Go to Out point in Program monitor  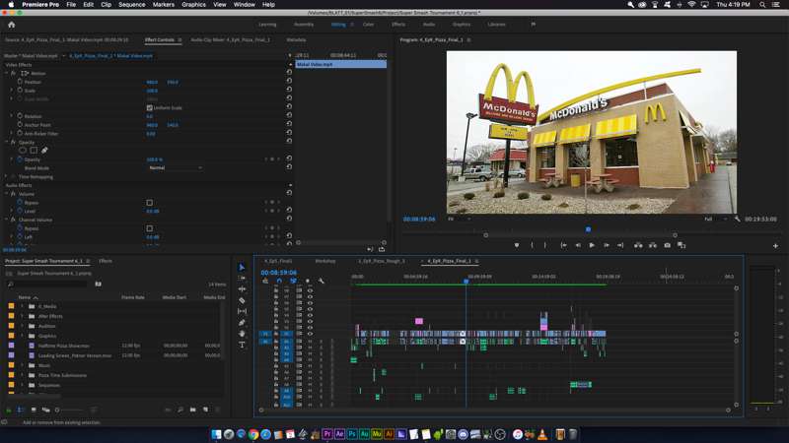(x=620, y=245)
